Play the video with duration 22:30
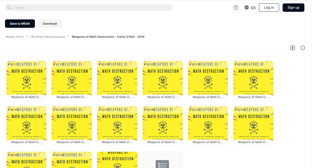This screenshot has width=312, height=168. click(72, 81)
